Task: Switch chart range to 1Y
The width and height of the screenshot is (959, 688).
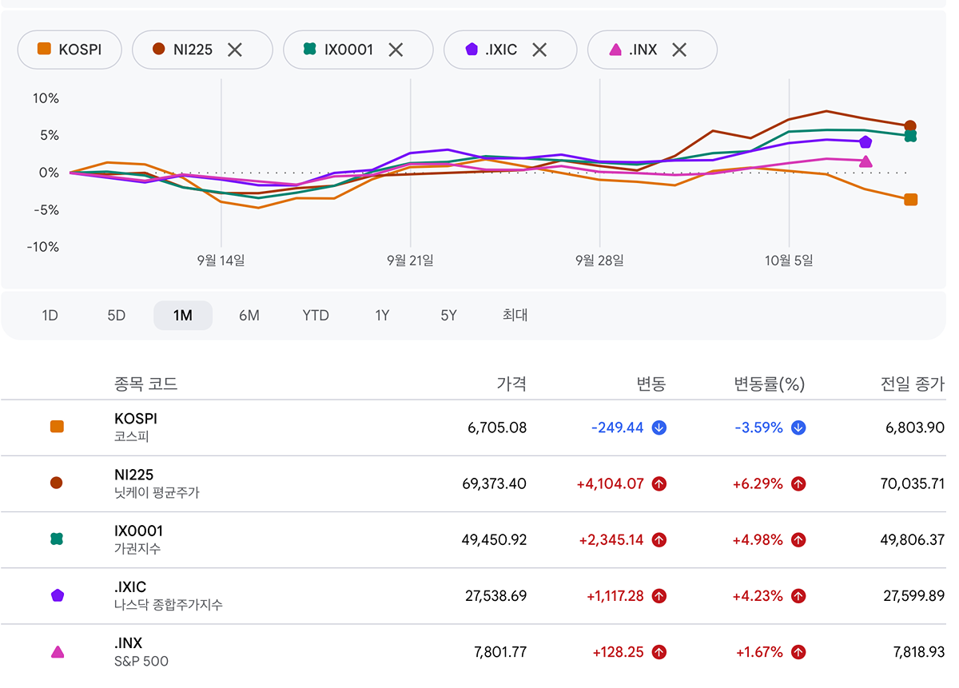Action: click(x=382, y=316)
